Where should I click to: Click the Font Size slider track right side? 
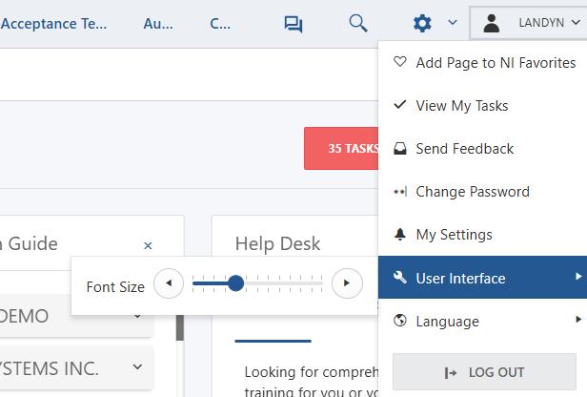click(284, 283)
